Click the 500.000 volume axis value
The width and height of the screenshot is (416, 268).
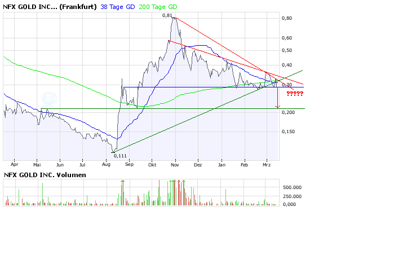coord(293,187)
